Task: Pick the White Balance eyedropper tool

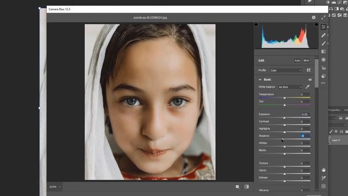Action: click(x=307, y=87)
